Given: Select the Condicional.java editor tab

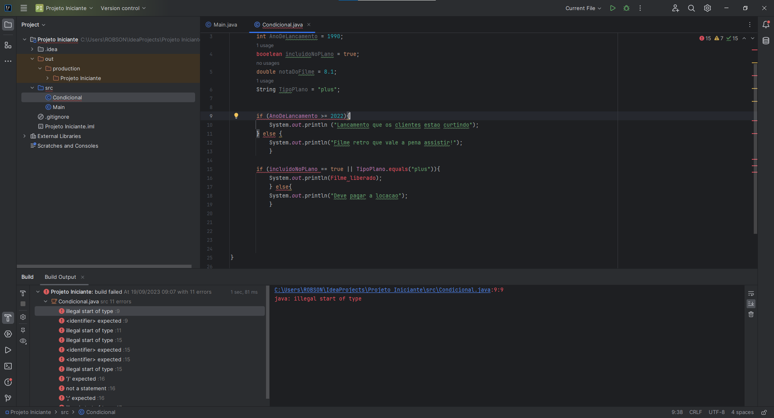Looking at the screenshot, I should (278, 25).
